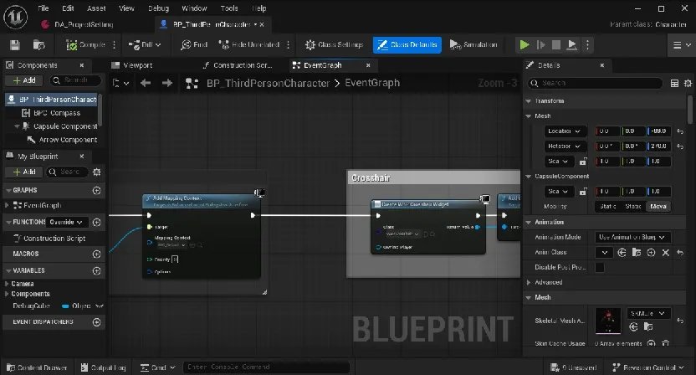
Task: Open the Diff dropdown
Action: click(144, 45)
